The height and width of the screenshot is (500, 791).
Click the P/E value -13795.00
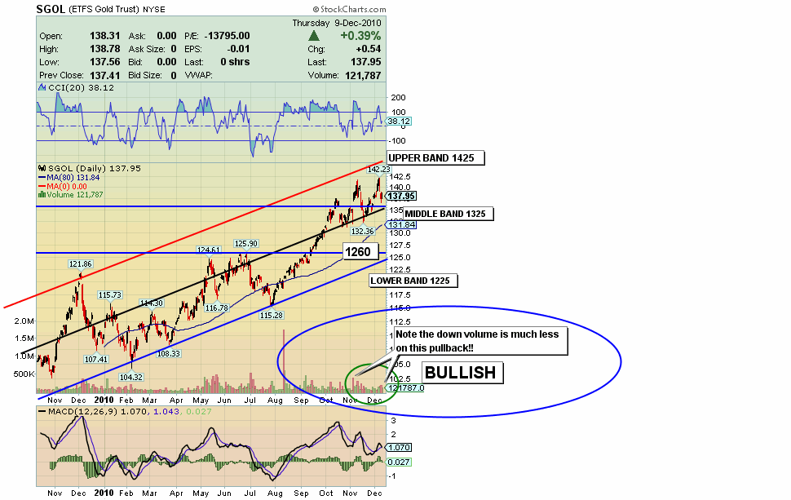pyautogui.click(x=227, y=36)
